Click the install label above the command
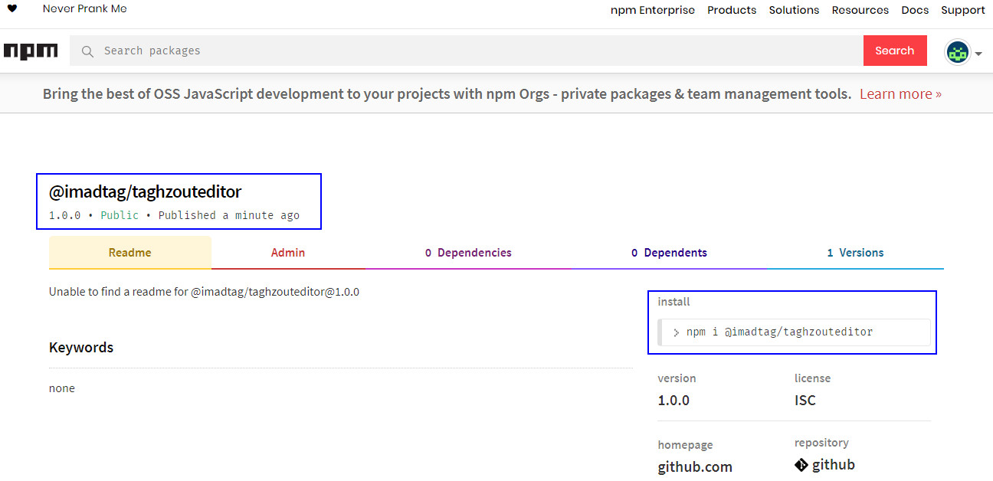Viewport: 993px width, 481px height. coord(673,302)
